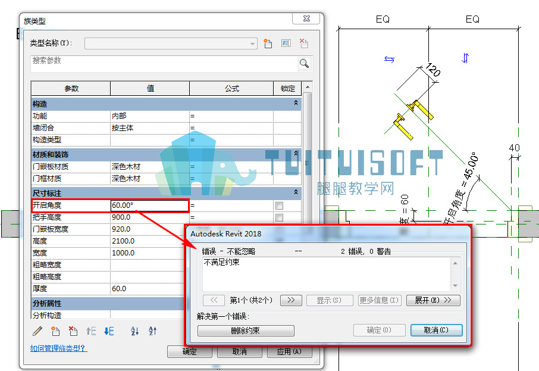Click the new parameter icon
The width and height of the screenshot is (539, 371).
pyautogui.click(x=55, y=331)
